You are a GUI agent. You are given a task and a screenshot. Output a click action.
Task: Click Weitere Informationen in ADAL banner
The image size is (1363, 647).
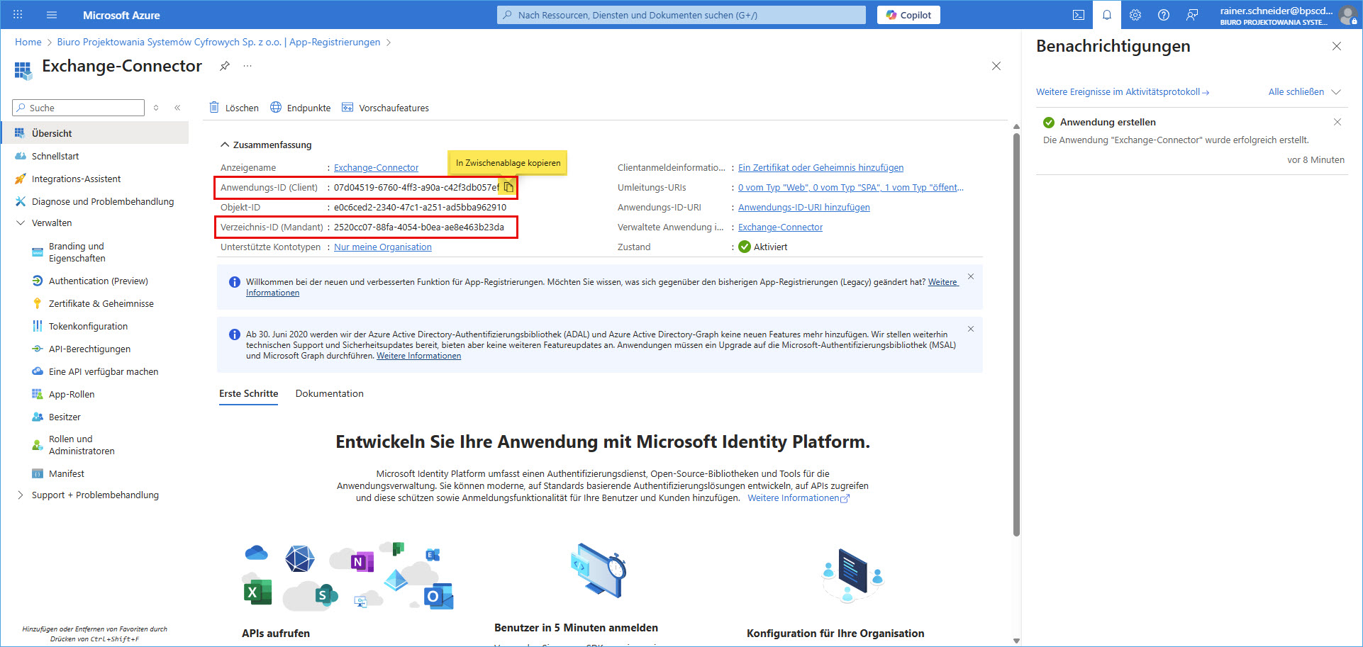click(x=418, y=356)
